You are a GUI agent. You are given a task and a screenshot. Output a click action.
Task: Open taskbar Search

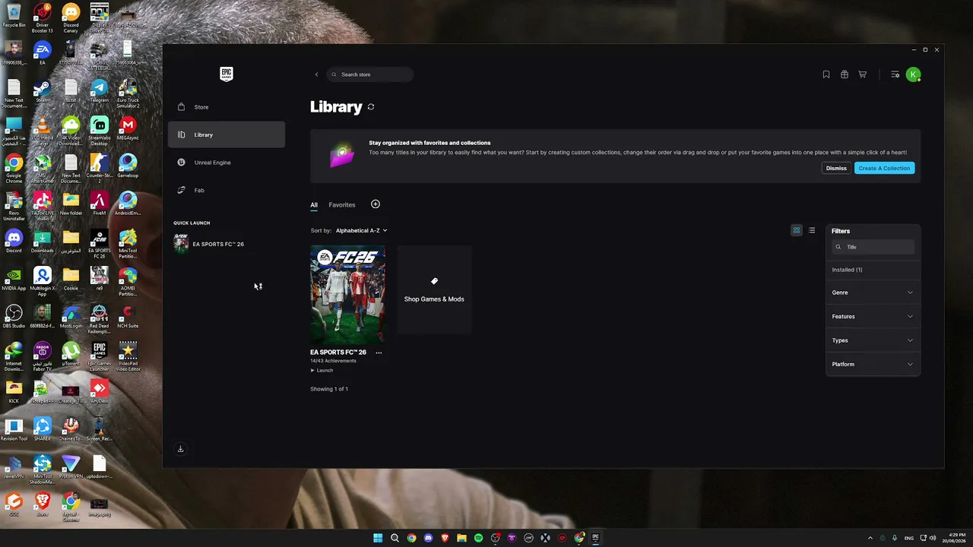click(x=395, y=538)
